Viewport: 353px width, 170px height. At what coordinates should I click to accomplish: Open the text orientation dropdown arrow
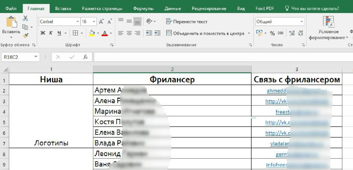(x=155, y=22)
